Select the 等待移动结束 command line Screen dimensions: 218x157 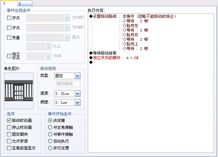pos(103,53)
